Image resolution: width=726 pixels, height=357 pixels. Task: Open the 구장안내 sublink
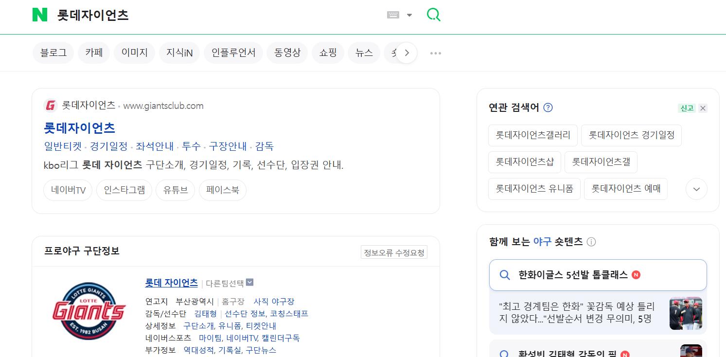[x=228, y=146]
